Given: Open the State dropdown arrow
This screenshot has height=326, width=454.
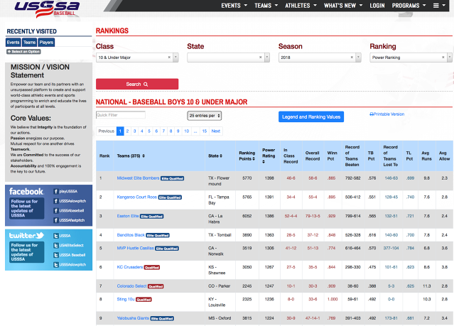Looking at the screenshot, I should click(267, 58).
